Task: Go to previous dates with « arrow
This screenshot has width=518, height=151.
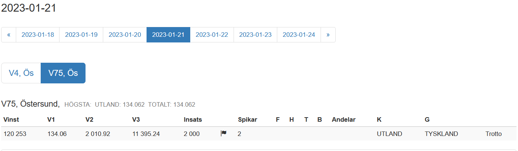Action: (x=9, y=35)
